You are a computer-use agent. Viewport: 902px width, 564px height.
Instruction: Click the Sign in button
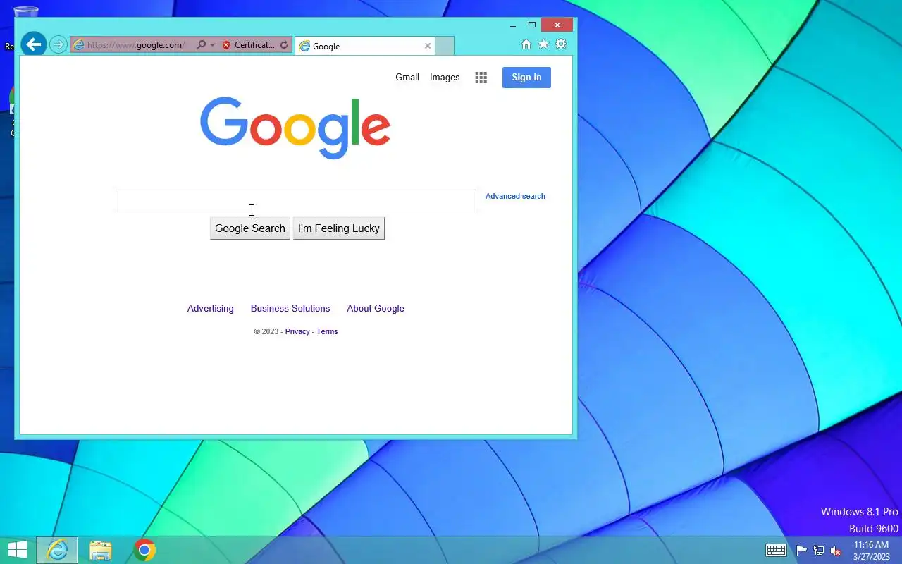click(526, 78)
